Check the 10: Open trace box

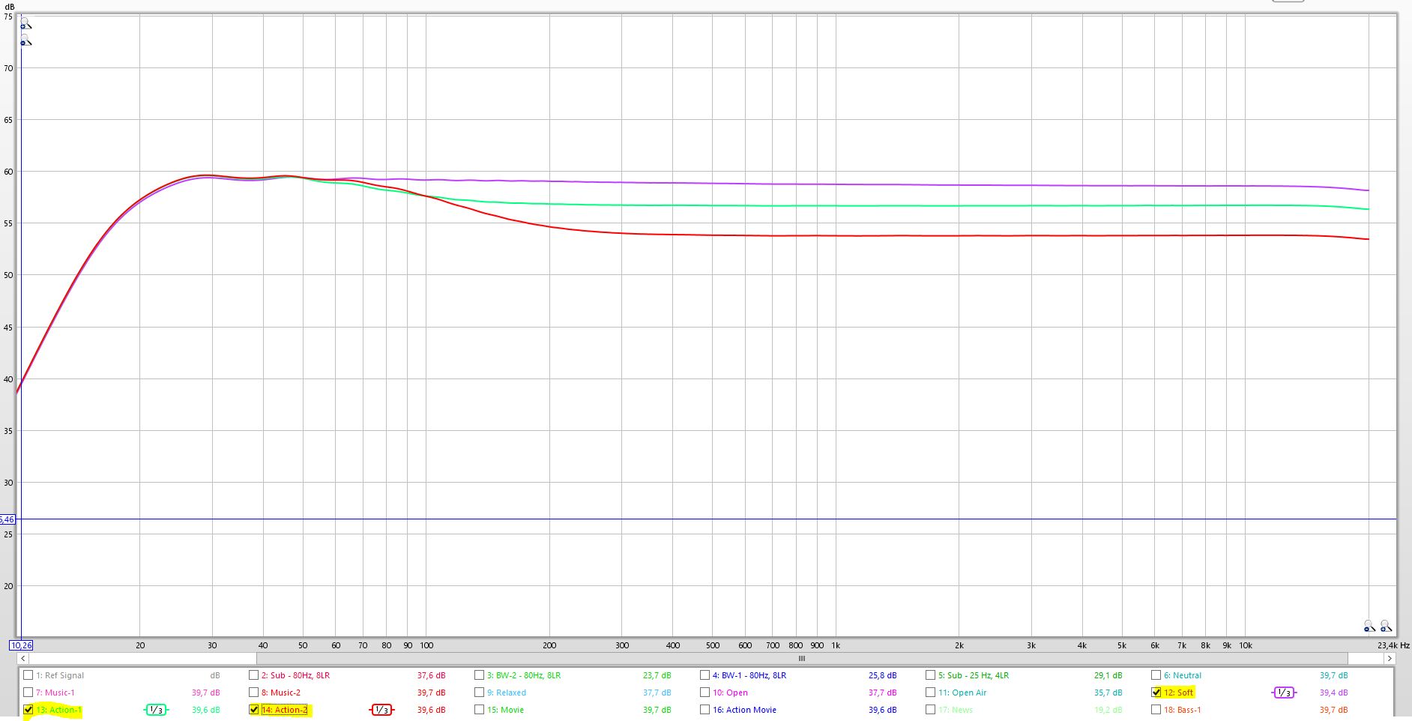click(x=705, y=693)
